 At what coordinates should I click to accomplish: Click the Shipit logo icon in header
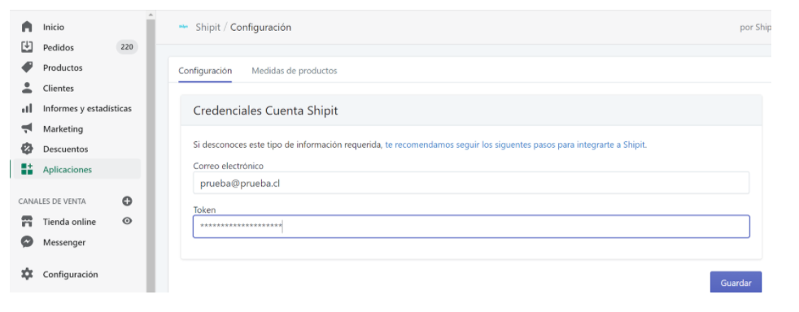tap(183, 27)
